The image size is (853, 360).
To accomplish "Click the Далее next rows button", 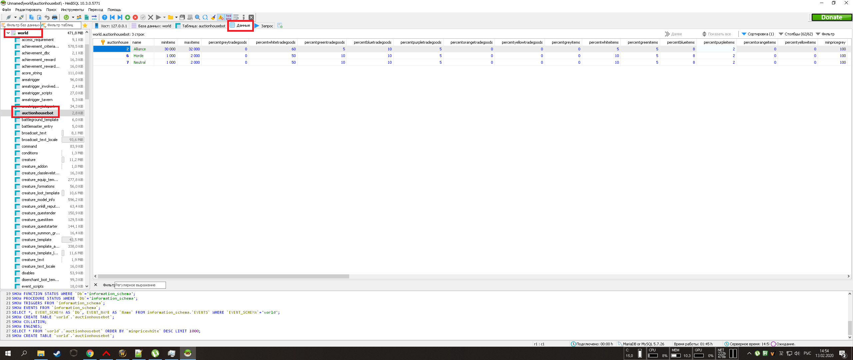I will [673, 34].
